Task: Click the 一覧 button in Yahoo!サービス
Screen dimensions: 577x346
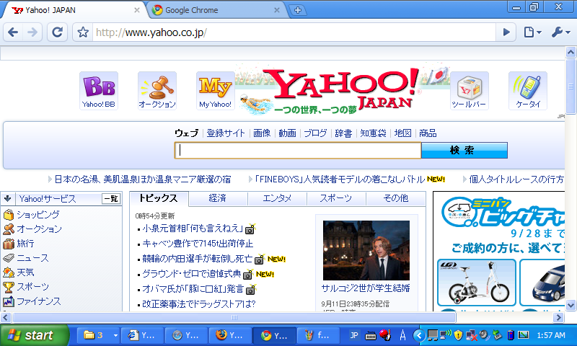Action: tap(111, 199)
